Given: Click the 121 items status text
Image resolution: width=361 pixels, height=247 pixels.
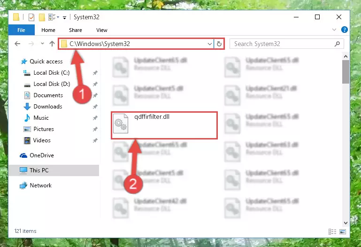Looking at the screenshot, I should 25,231.
